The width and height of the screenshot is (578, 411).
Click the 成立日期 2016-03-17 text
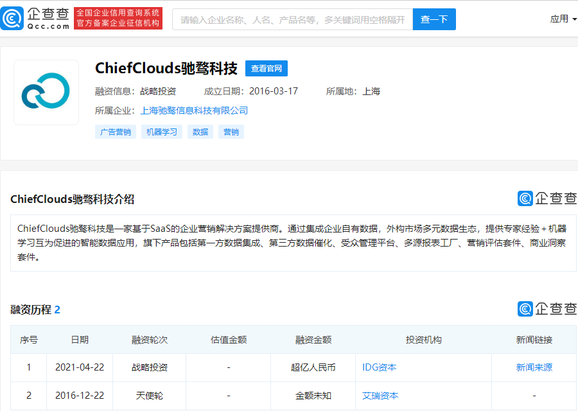pyautogui.click(x=251, y=91)
